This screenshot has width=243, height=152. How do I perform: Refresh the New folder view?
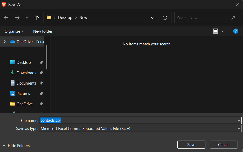click(165, 18)
